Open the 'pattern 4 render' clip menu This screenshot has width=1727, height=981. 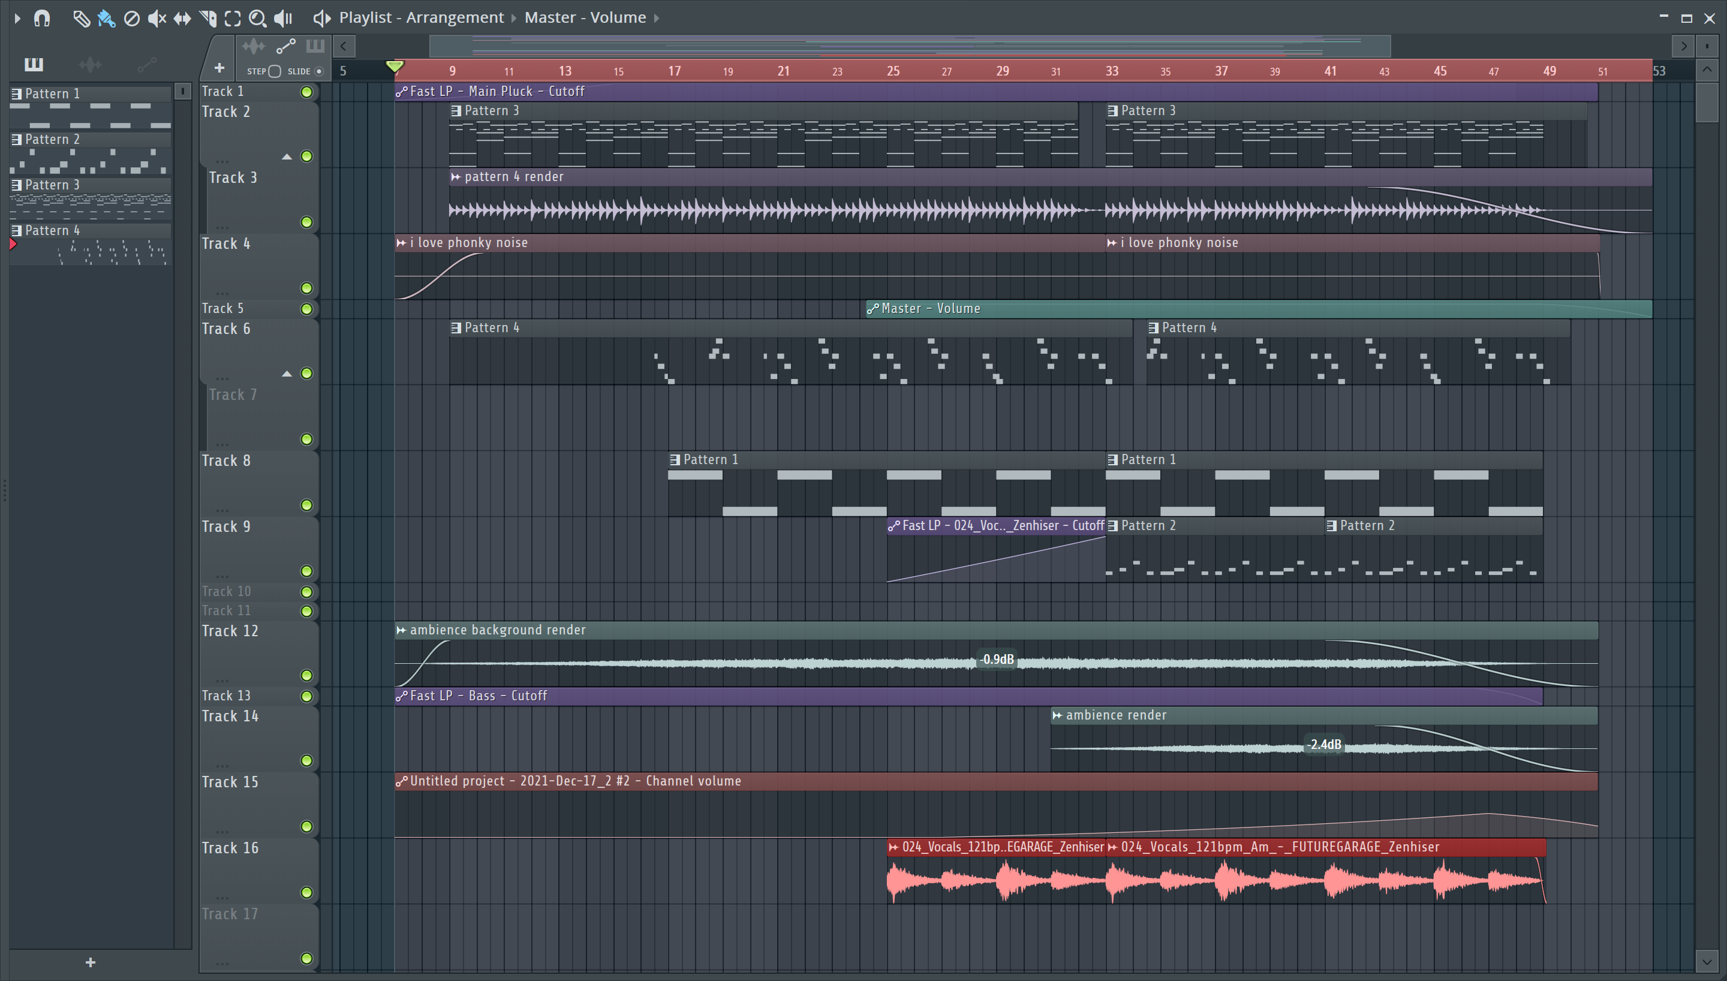click(456, 177)
